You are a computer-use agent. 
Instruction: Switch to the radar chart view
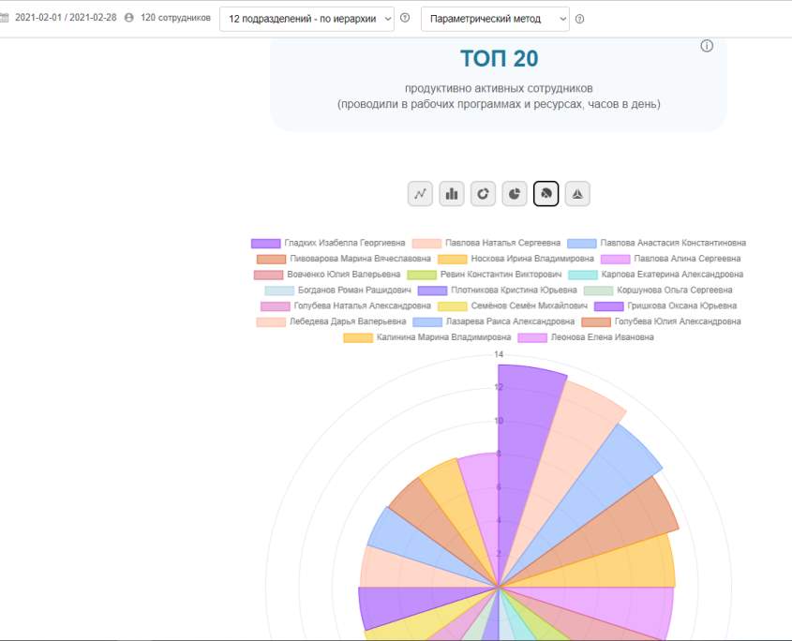(577, 194)
